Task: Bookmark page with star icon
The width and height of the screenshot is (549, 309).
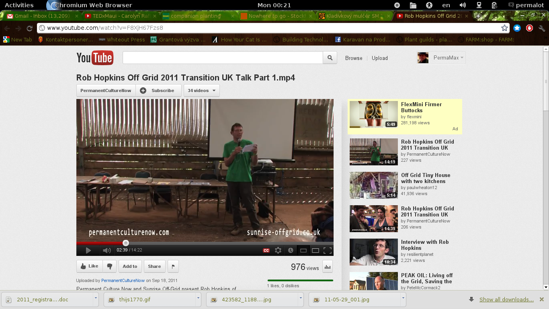Action: [x=504, y=28]
